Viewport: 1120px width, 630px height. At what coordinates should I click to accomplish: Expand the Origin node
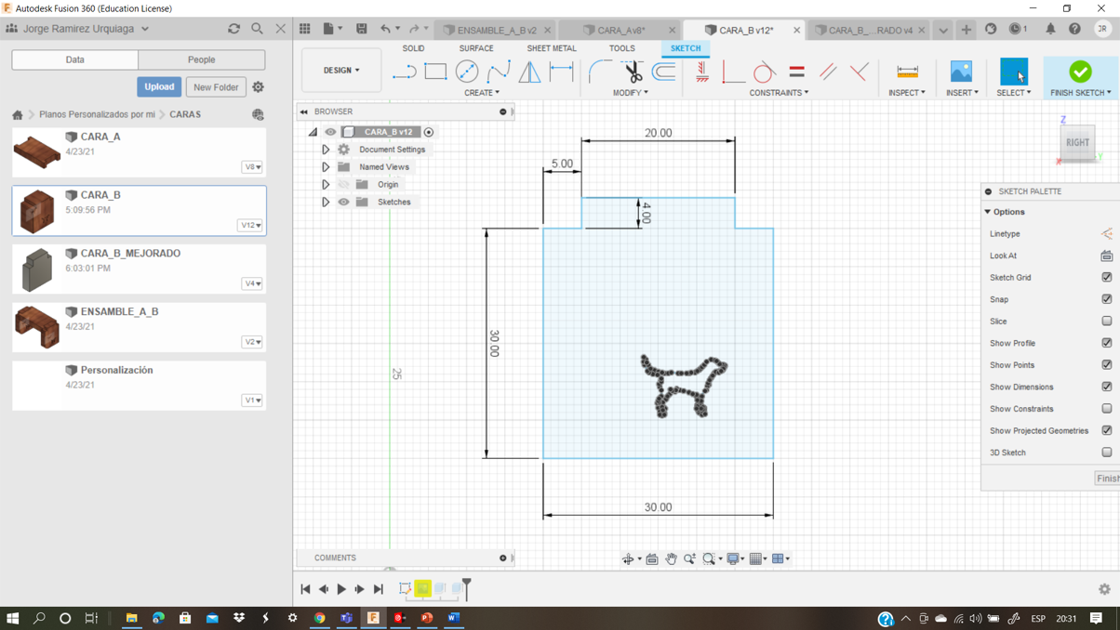pyautogui.click(x=326, y=184)
